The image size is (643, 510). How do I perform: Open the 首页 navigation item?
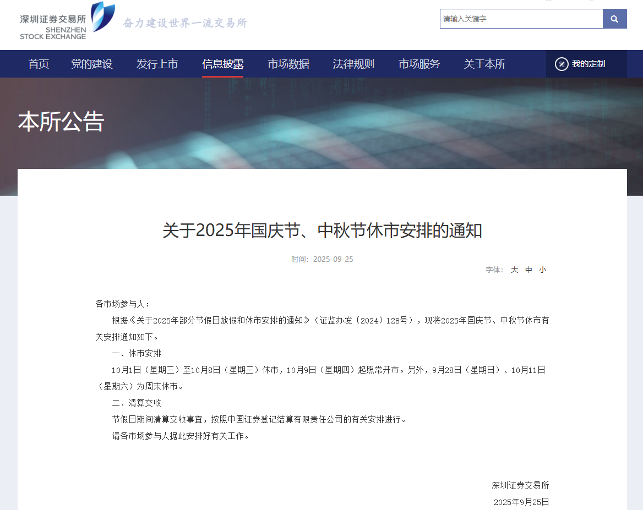click(x=39, y=64)
